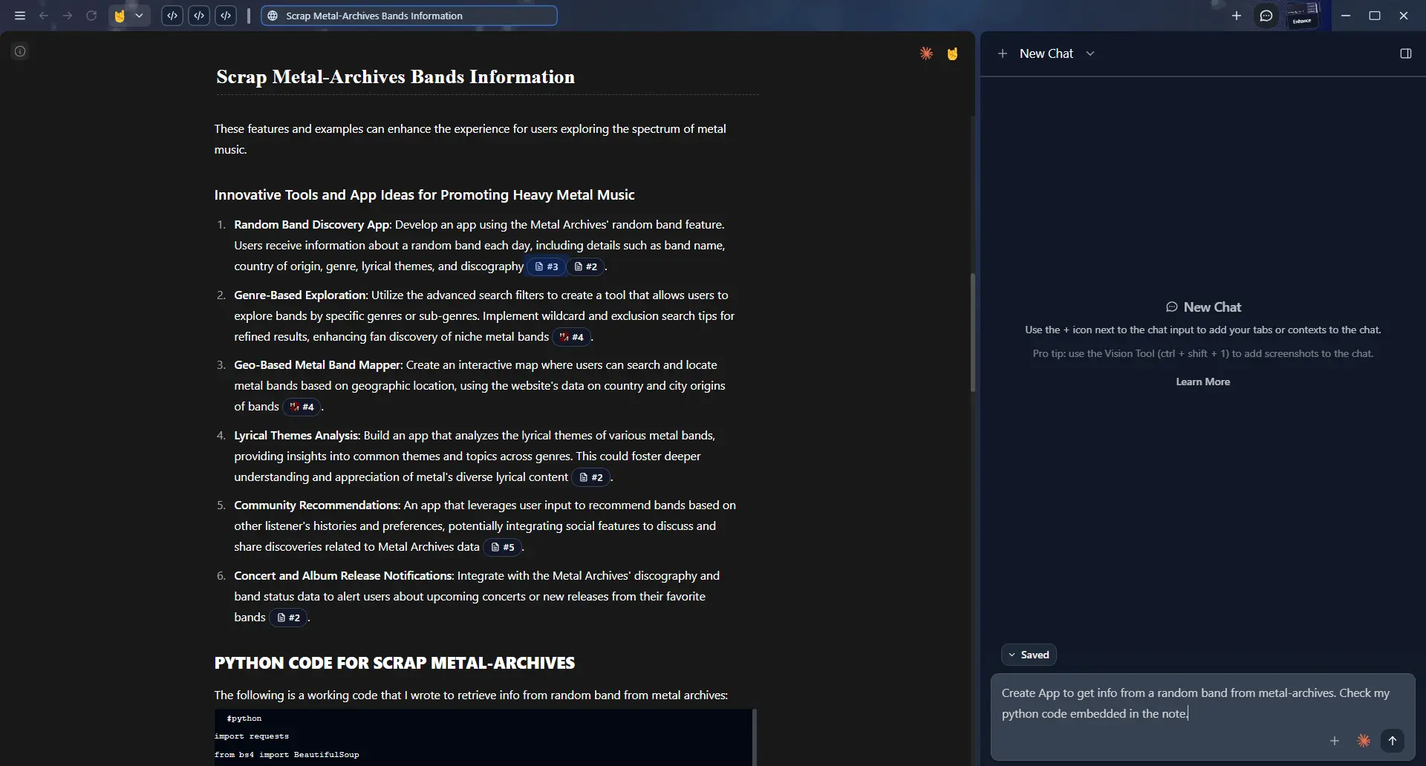Open citation #2 in Random Band Discovery item
The height and width of the screenshot is (766, 1426).
586,266
